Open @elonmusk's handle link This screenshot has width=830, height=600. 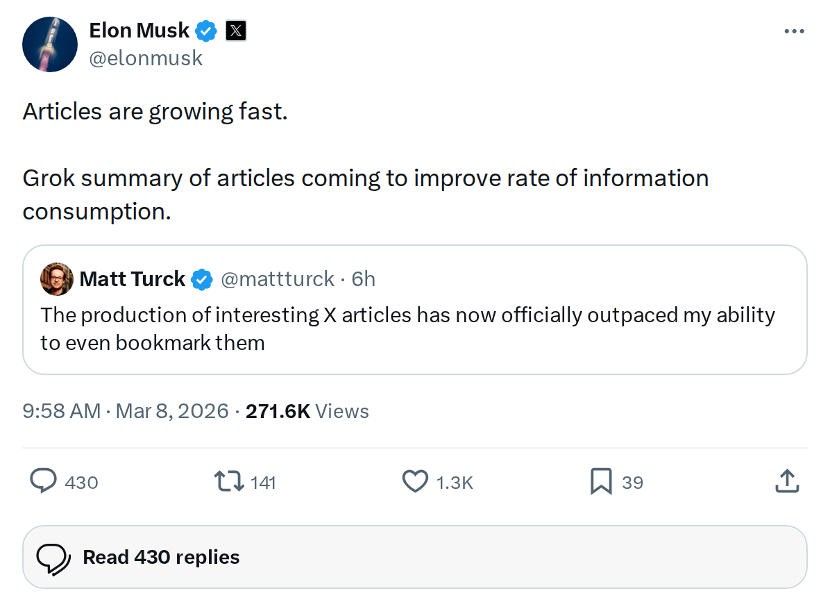(x=146, y=58)
